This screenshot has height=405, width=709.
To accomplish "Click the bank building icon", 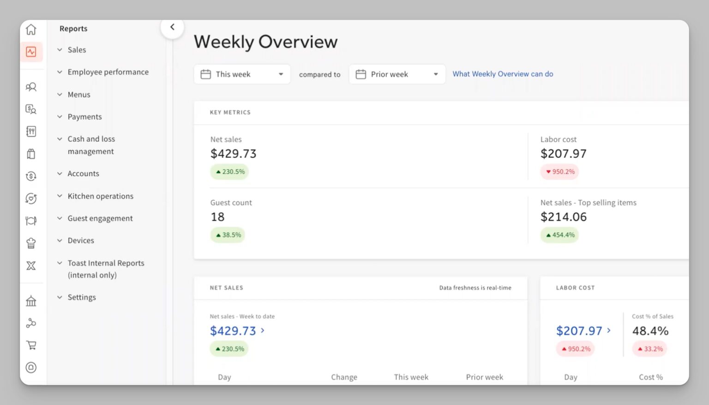I will click(31, 301).
